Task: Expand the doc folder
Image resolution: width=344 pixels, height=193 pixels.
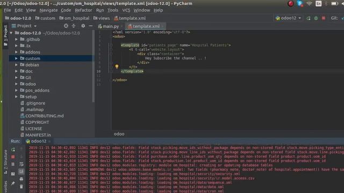Action: pos(16,71)
